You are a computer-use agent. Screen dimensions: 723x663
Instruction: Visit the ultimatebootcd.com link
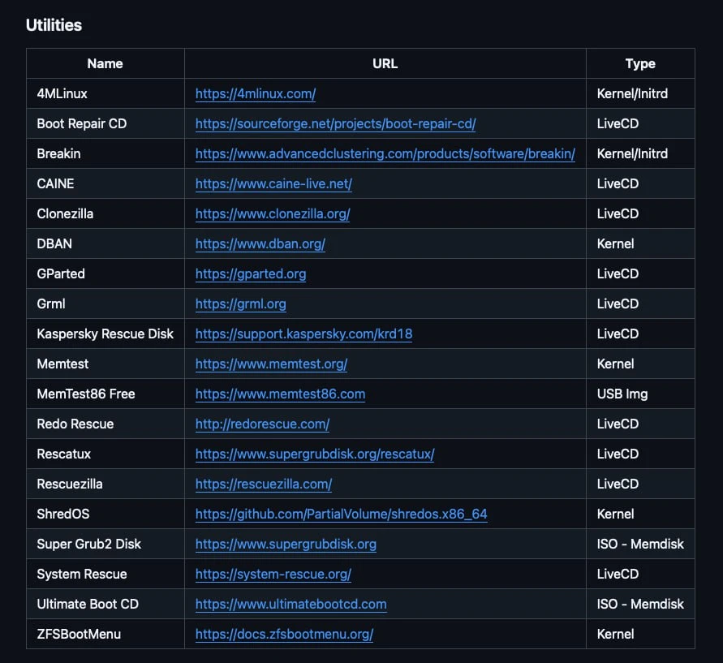(290, 605)
